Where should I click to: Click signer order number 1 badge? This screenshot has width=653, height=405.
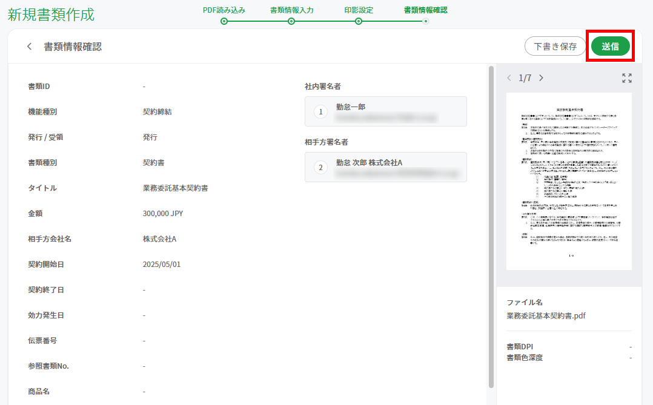(320, 111)
